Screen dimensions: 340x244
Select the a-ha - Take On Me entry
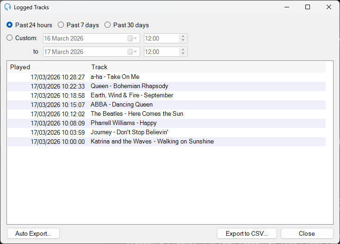point(167,77)
